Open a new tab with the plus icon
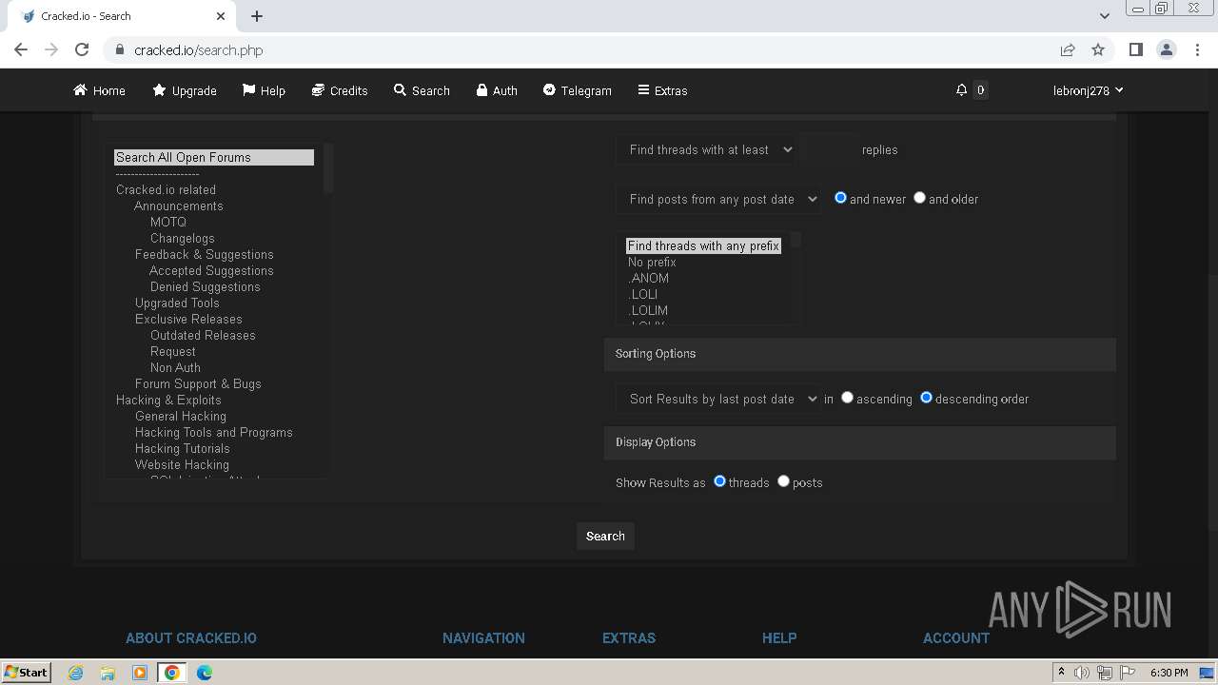 pyautogui.click(x=257, y=16)
